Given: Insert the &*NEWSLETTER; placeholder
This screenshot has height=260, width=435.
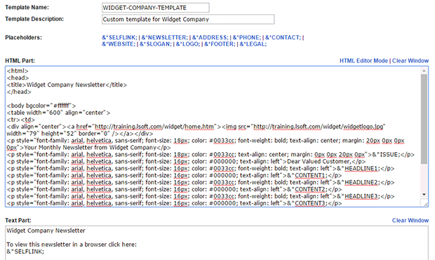Looking at the screenshot, I should (164, 37).
